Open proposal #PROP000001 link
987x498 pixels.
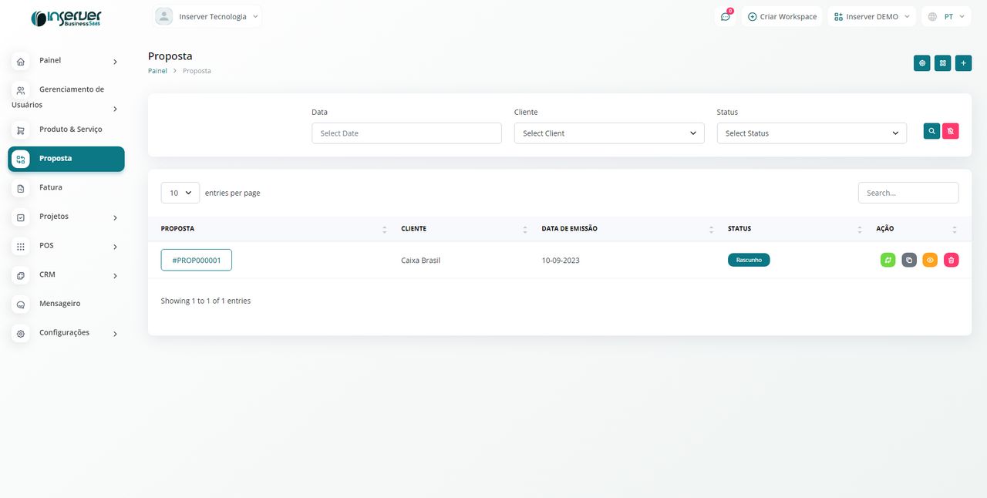pos(197,261)
